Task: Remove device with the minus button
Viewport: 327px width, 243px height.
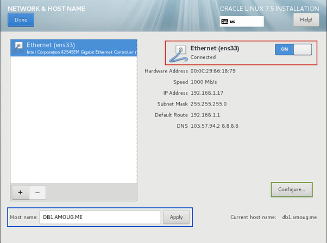Action: point(37,192)
